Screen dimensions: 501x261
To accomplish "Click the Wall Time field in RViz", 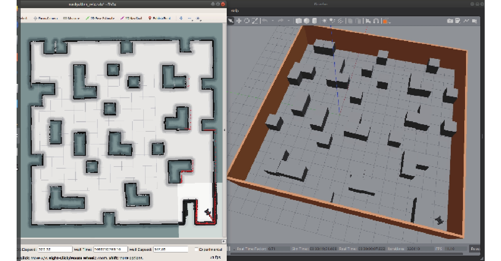I will click(111, 249).
